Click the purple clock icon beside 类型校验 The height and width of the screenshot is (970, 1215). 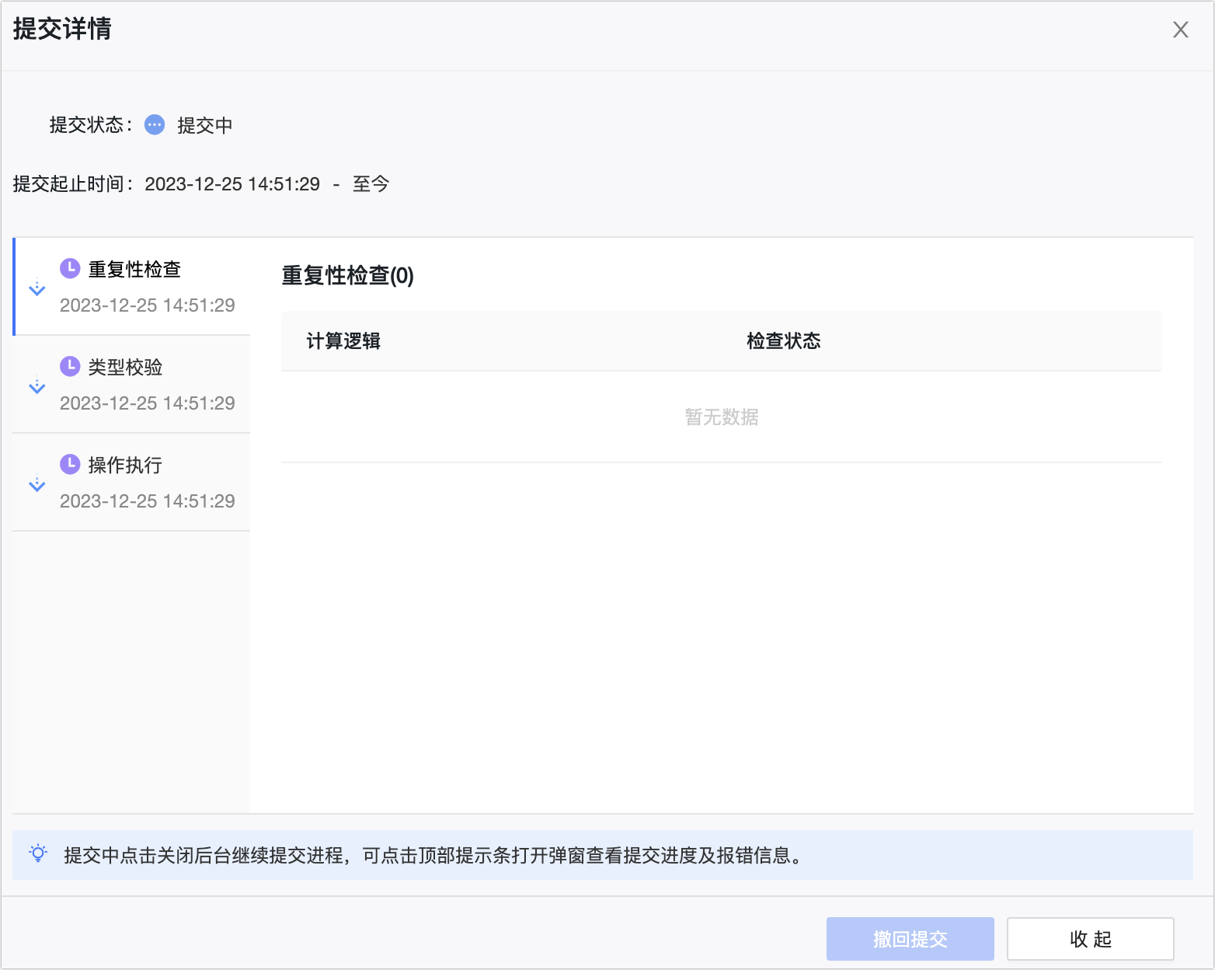pos(70,366)
